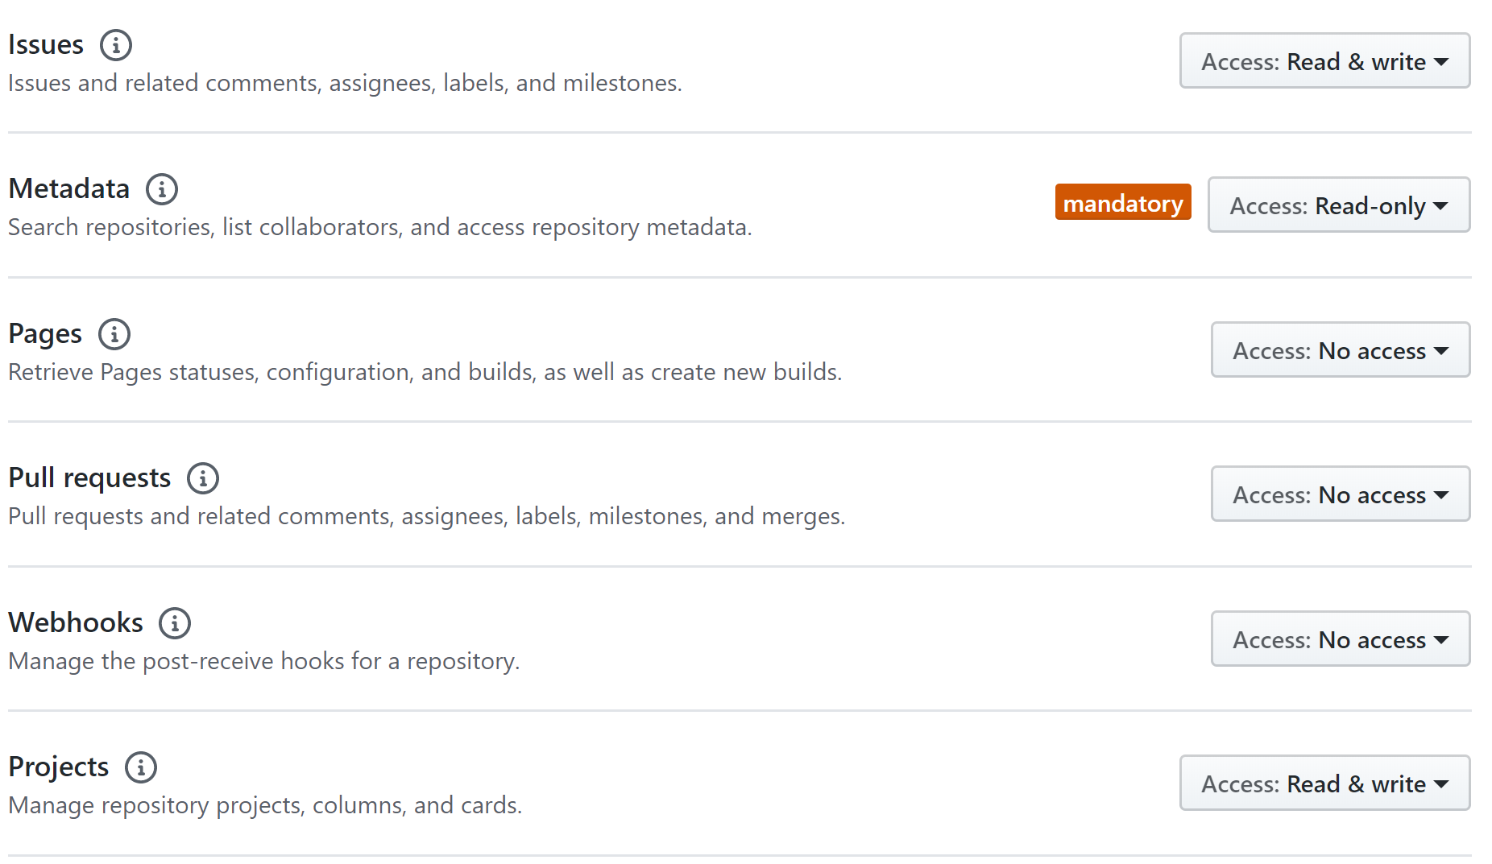Open the Pages access dropdown set to No access

[1340, 350]
